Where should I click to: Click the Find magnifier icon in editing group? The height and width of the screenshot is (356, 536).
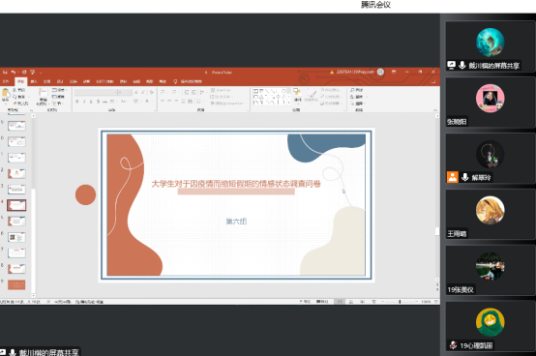pos(352,90)
